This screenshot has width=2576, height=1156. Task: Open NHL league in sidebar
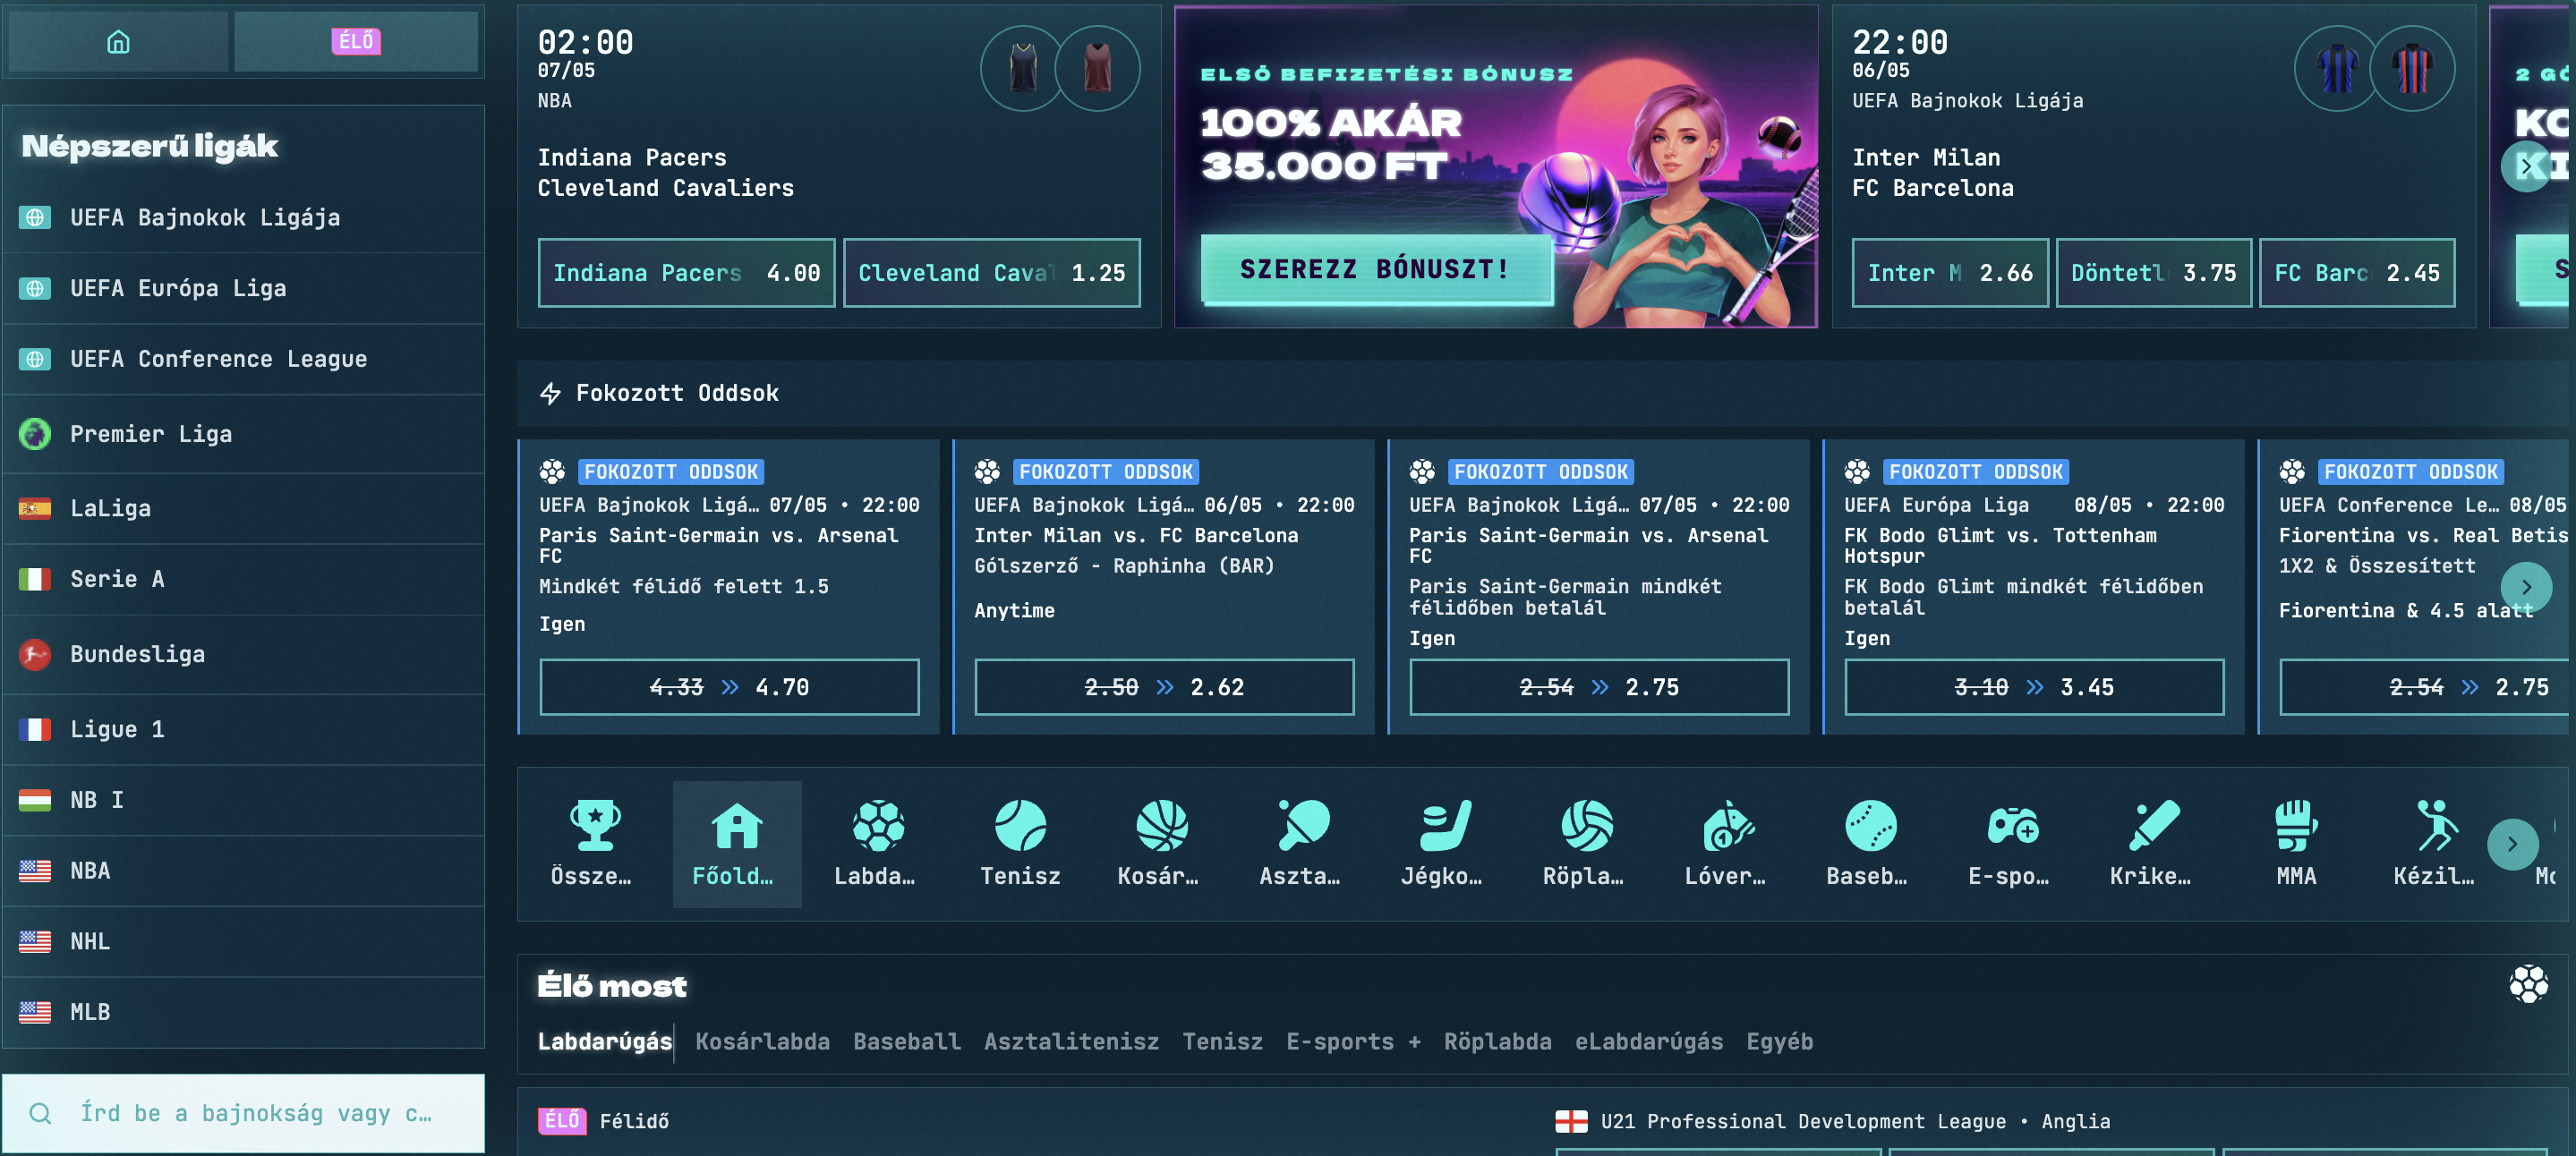pos(243,941)
